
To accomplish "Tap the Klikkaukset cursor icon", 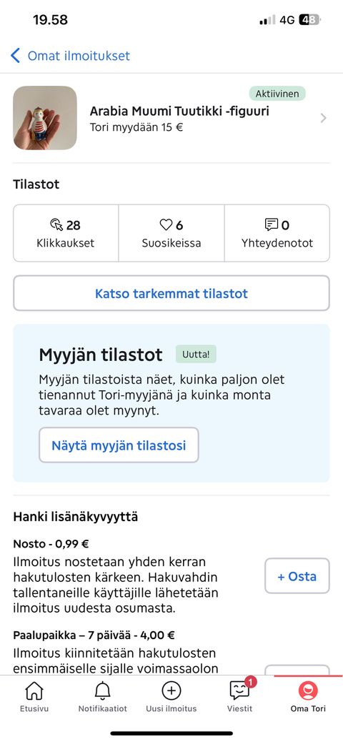I will (56, 224).
